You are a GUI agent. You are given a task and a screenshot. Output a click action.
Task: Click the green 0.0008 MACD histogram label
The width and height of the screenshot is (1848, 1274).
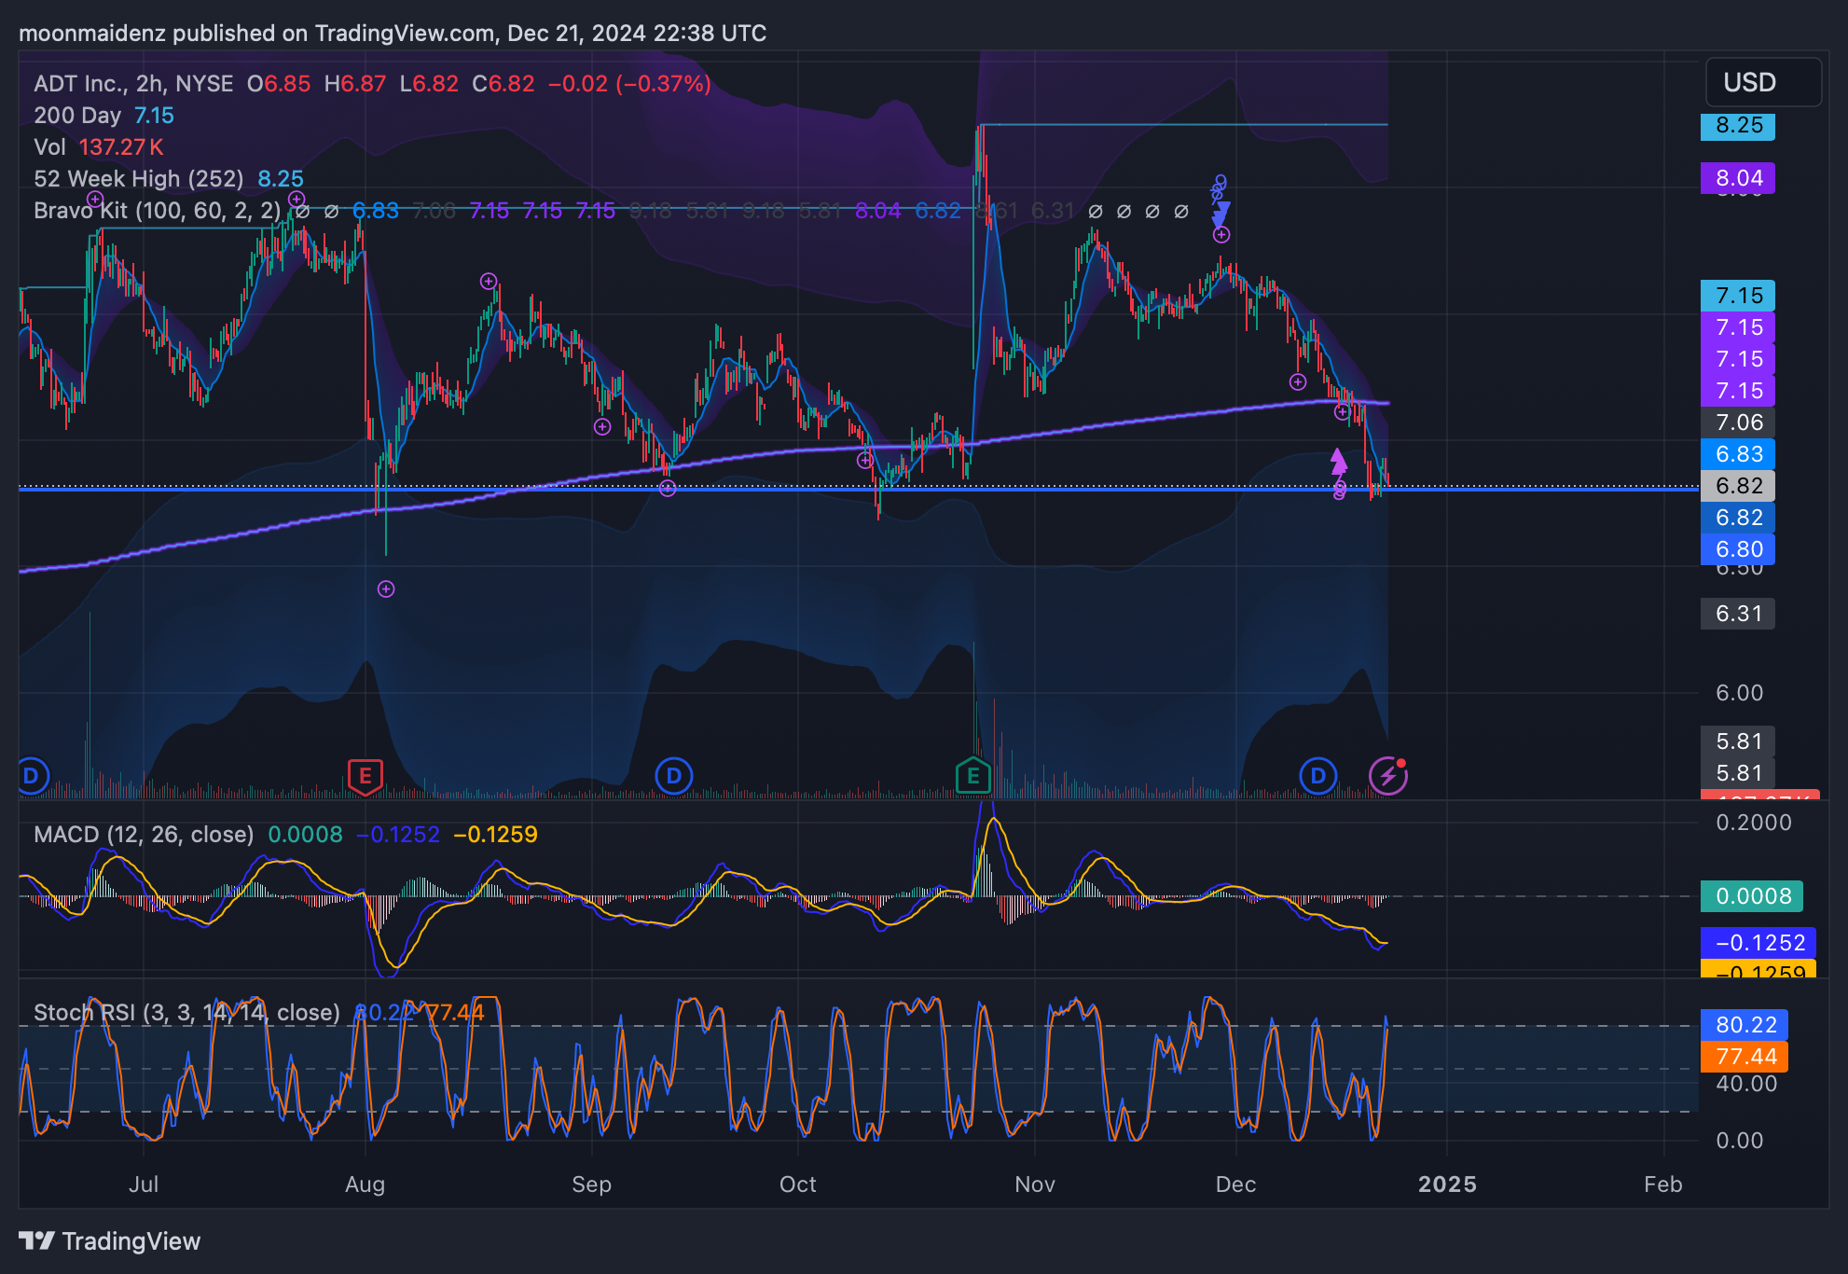tap(1752, 896)
